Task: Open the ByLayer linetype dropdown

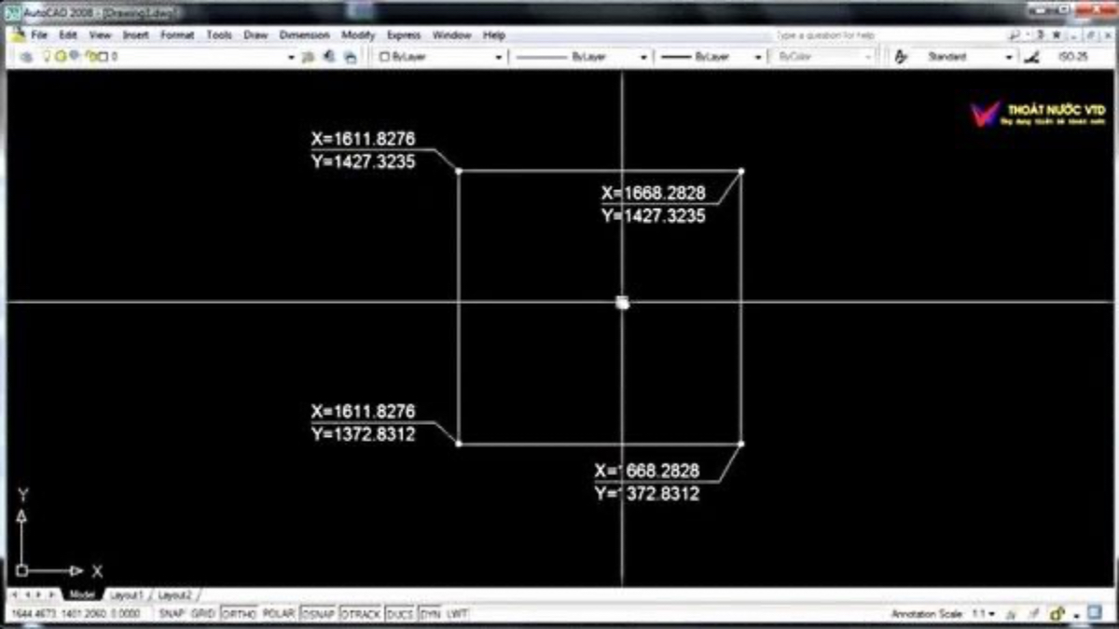Action: point(643,57)
